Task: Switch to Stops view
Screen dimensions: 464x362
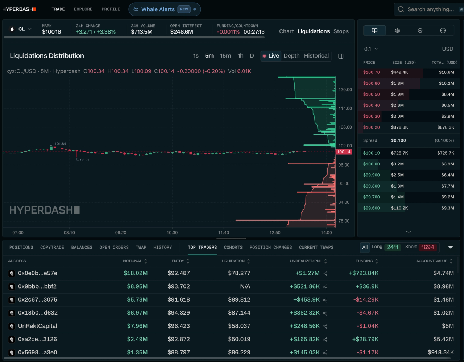Action: (x=341, y=31)
